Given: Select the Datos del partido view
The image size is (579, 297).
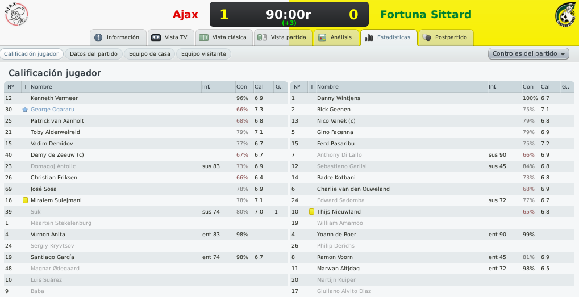Looking at the screenshot, I should (x=93, y=54).
